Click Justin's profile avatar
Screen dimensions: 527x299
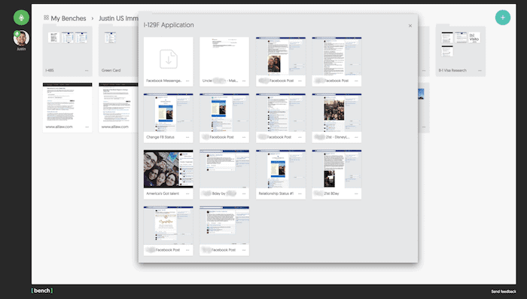point(21,38)
